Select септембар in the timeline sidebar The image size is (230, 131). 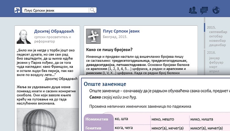click(x=217, y=32)
